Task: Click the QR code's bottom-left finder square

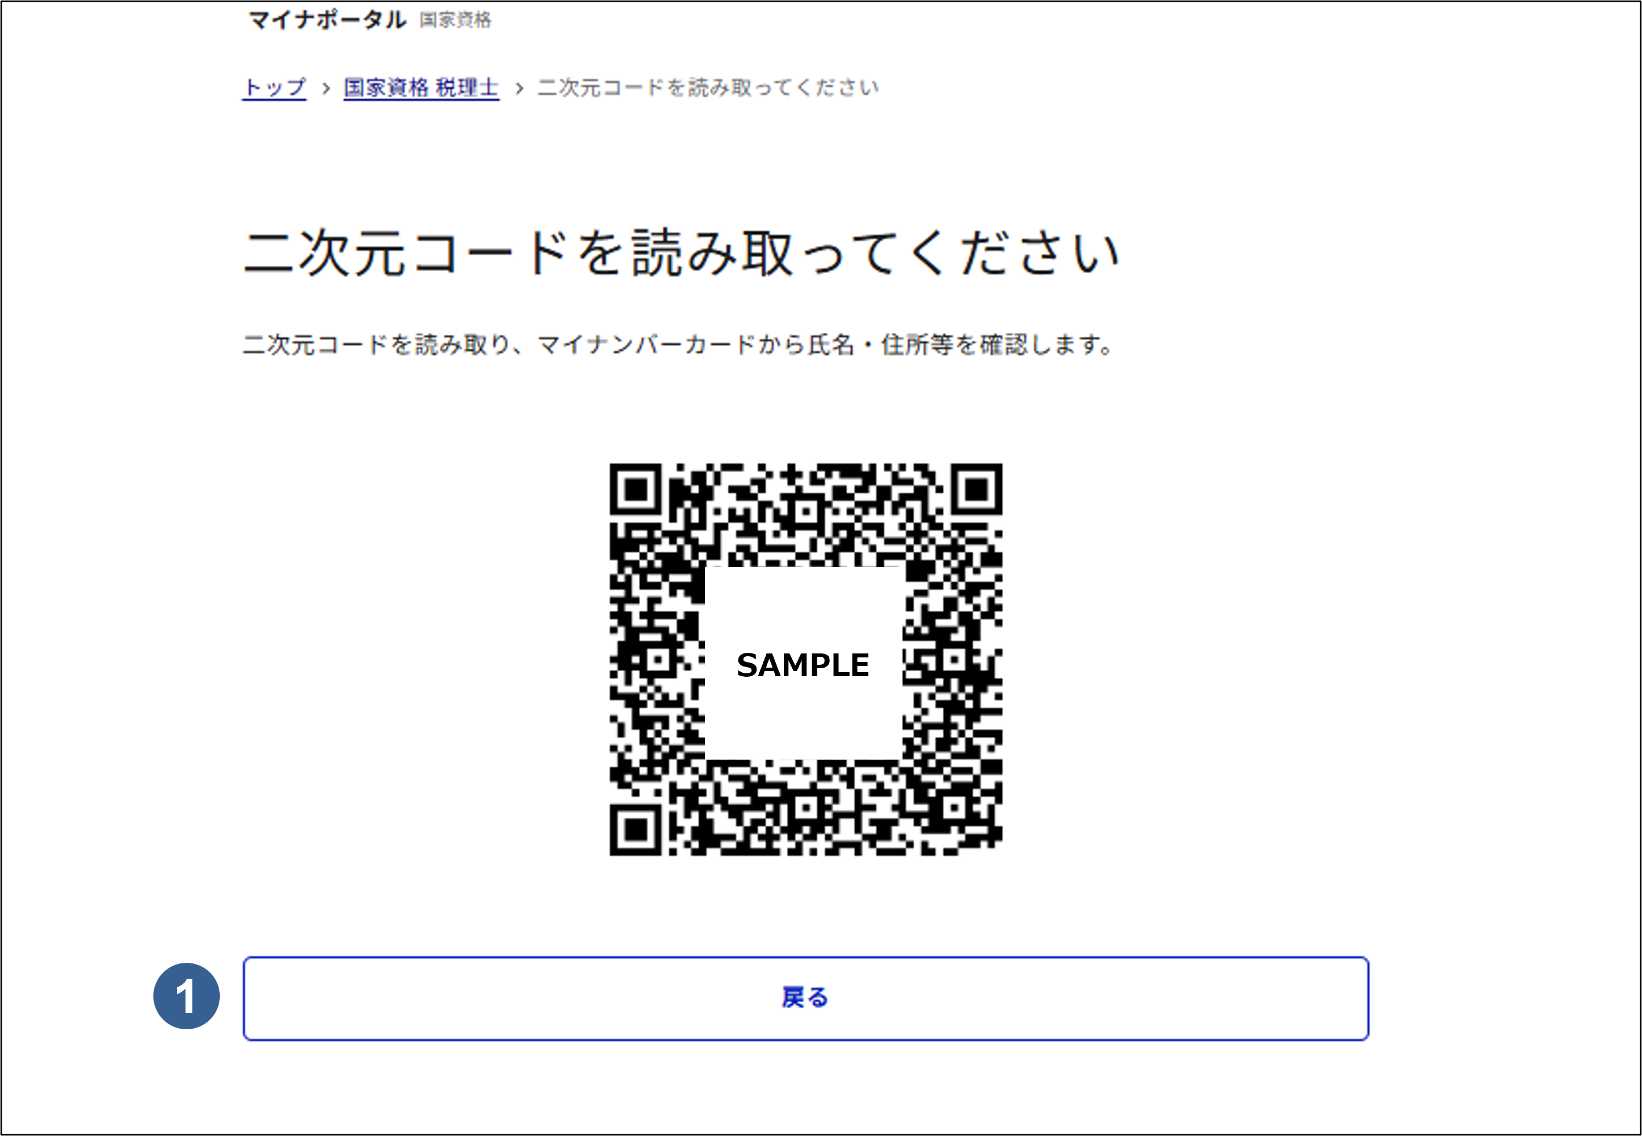Action: pos(636,829)
